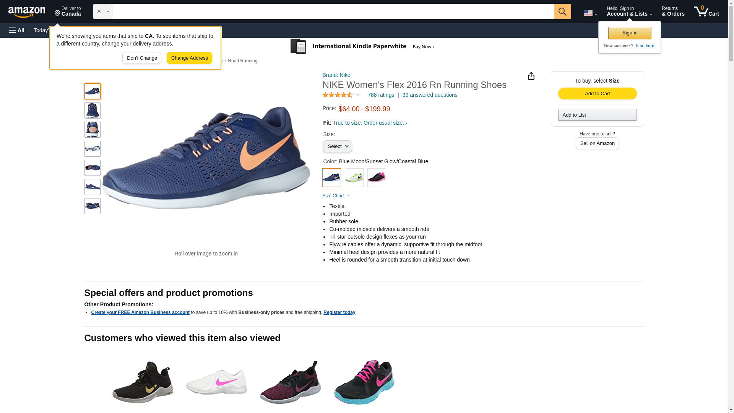
Task: Click the Amazon logo
Action: tap(27, 12)
